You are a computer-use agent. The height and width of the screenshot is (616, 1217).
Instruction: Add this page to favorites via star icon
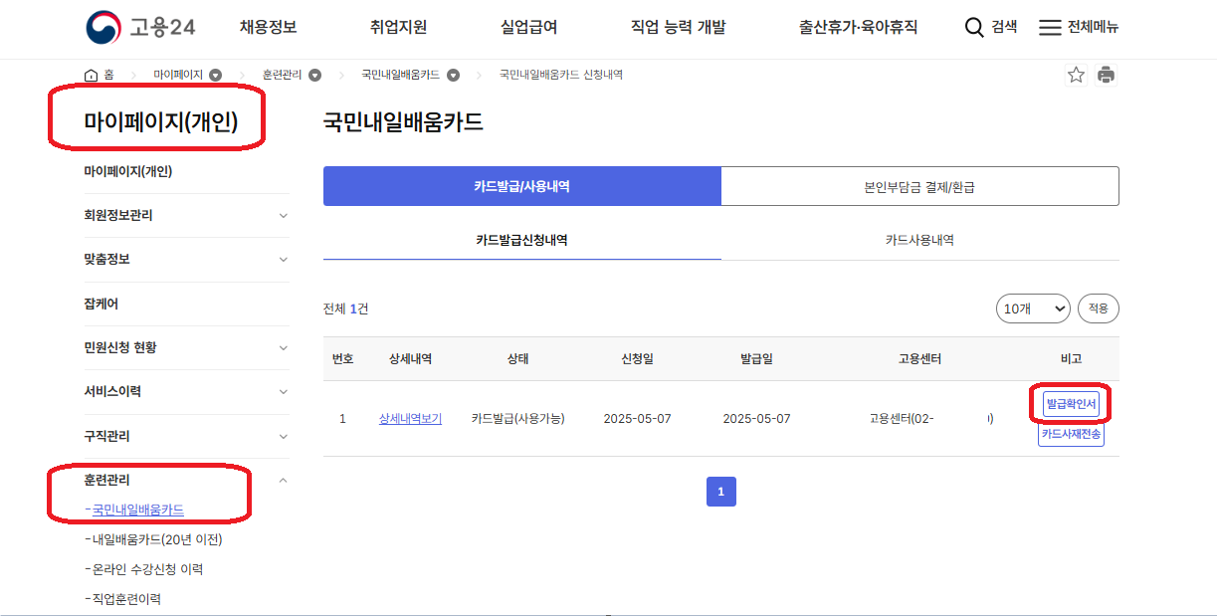tap(1075, 74)
